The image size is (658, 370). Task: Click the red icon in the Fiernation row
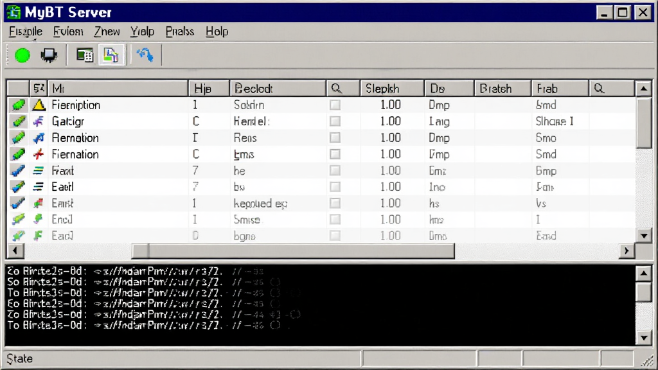pyautogui.click(x=39, y=154)
